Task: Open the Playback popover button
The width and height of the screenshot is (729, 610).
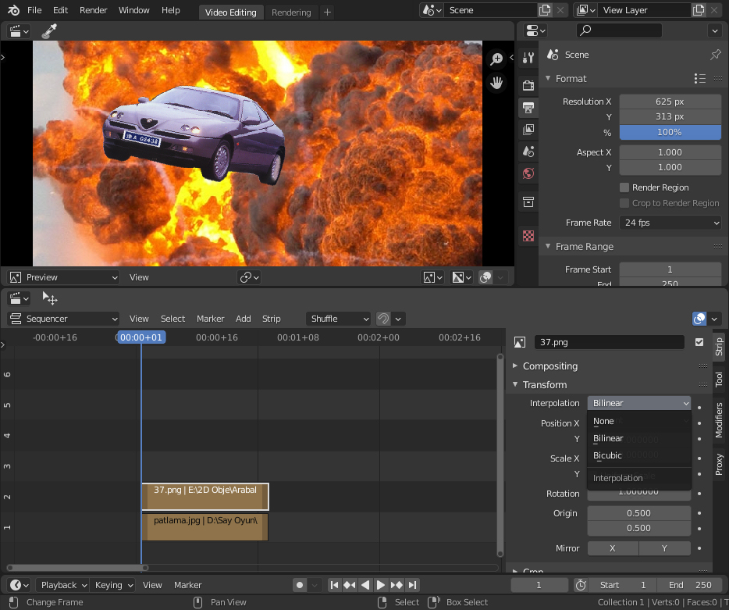Action: (62, 585)
